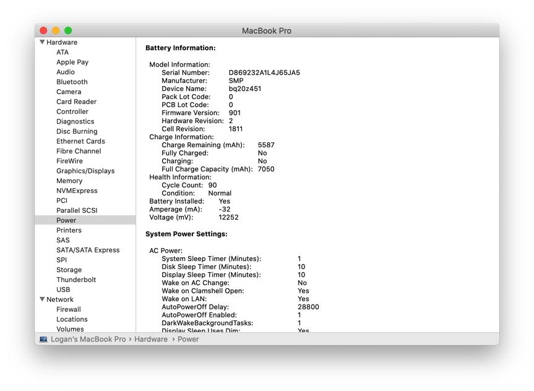Collapse the Network disclosure triangle

click(42, 299)
